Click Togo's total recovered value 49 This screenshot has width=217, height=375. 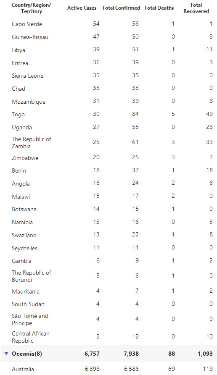pos(209,114)
